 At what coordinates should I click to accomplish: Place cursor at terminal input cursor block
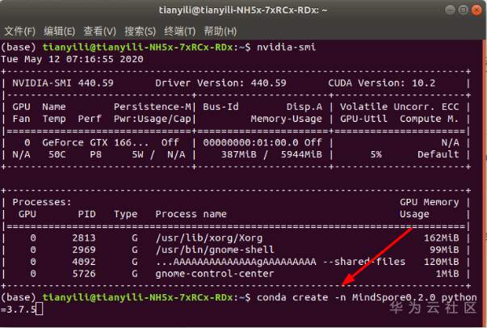[x=40, y=309]
